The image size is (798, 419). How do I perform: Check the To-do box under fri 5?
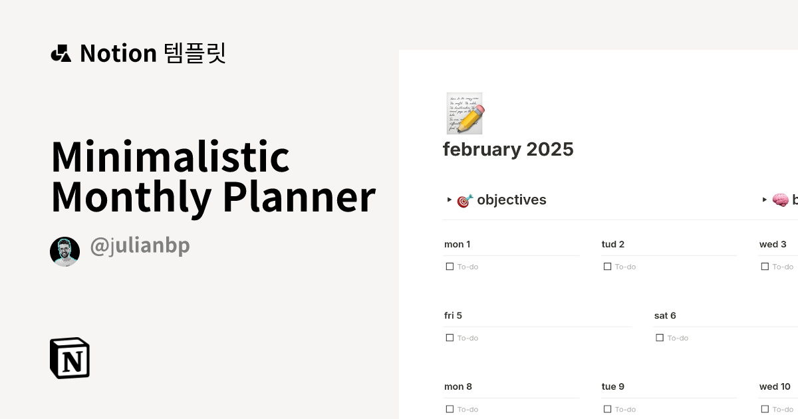(450, 337)
